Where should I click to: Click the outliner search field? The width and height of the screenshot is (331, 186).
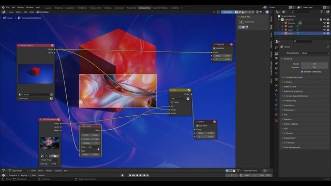[x=301, y=12]
